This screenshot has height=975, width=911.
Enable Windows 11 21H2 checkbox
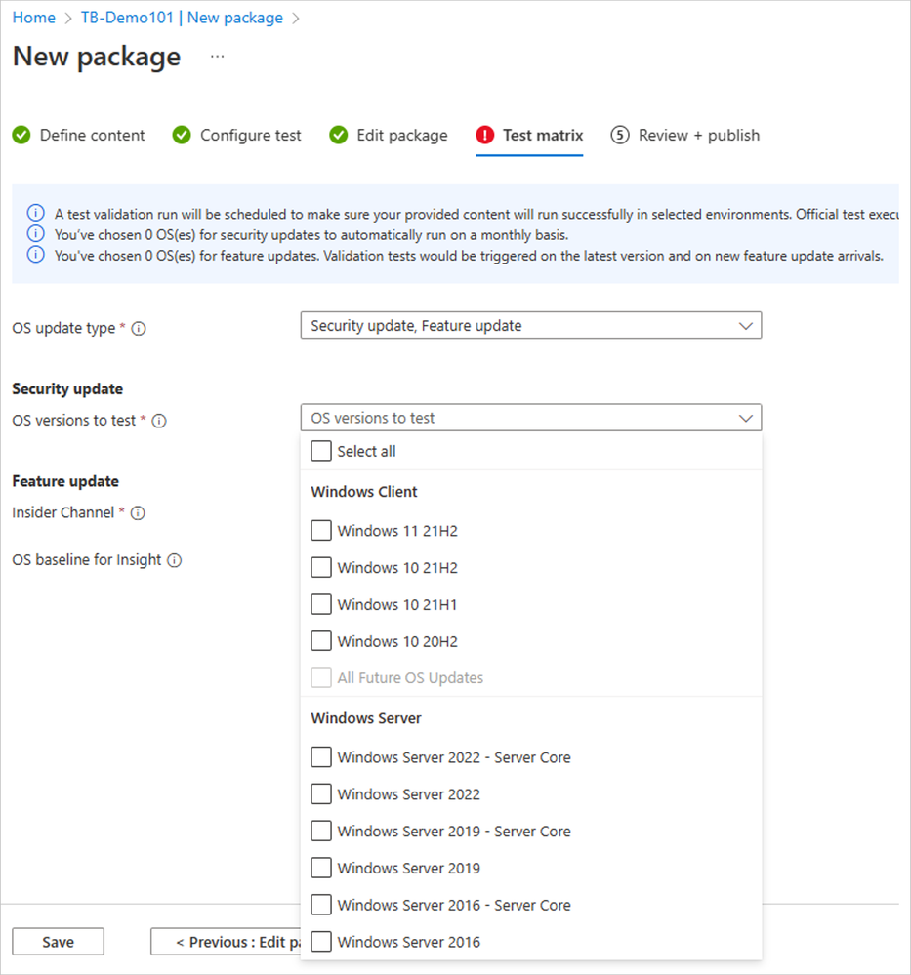click(321, 531)
